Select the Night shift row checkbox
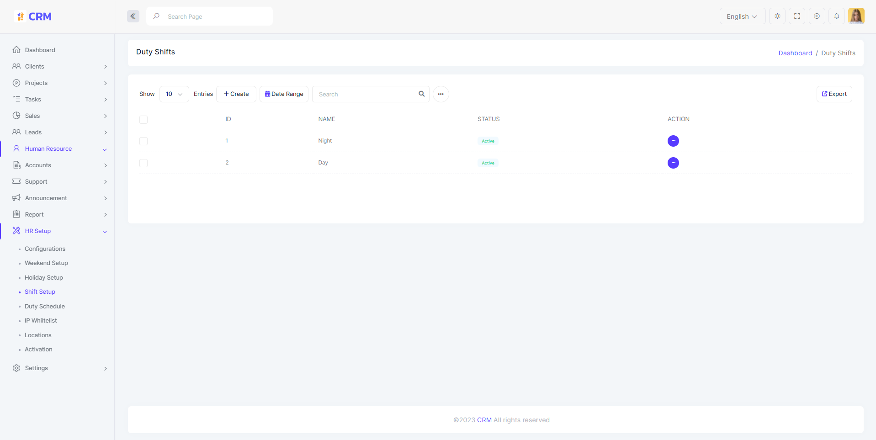 143,141
